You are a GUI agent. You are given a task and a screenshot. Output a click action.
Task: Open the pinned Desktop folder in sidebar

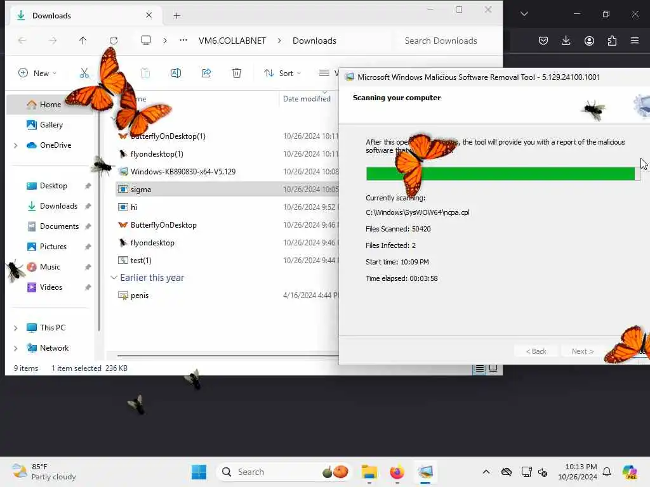[x=53, y=186]
